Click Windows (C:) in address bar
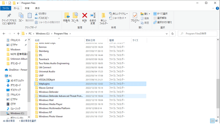Screen dimensions: 220x131 [43, 33]
